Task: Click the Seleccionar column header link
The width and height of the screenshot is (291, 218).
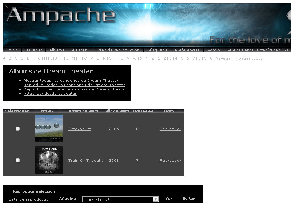Action: [x=17, y=111]
